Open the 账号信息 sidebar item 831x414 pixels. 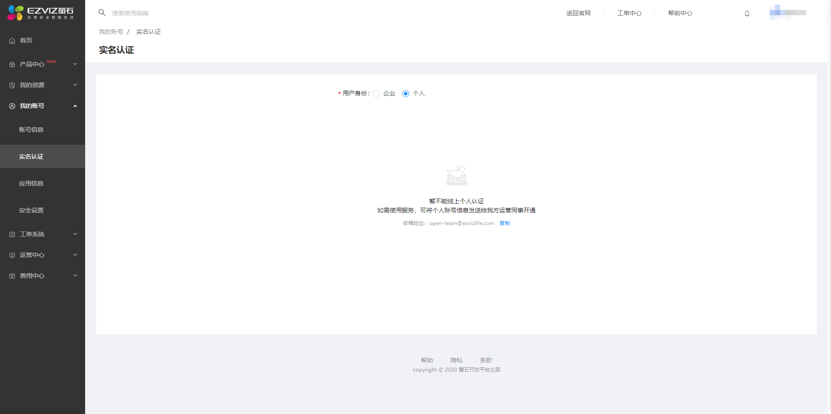pos(31,130)
